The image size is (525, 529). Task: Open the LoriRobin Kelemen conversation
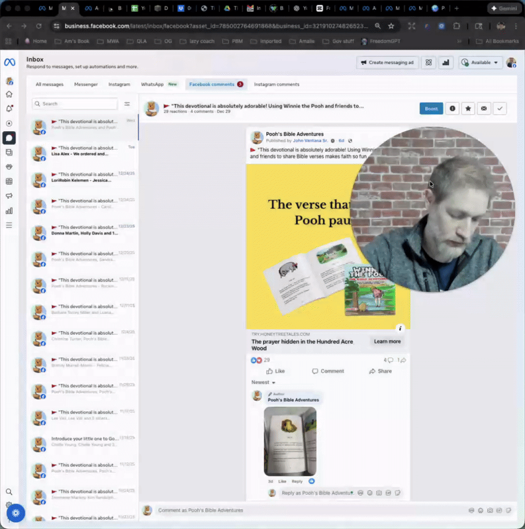point(83,180)
